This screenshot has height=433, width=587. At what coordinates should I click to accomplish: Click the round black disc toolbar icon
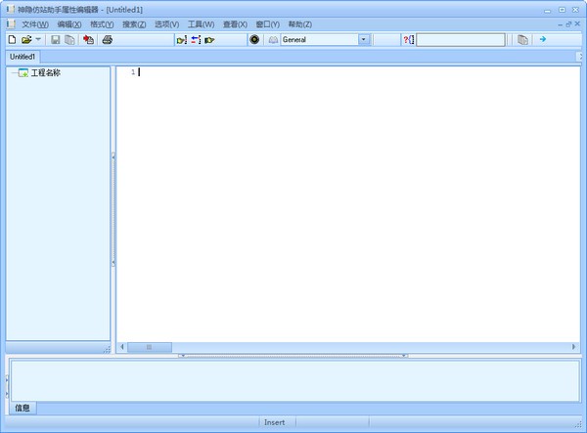254,40
